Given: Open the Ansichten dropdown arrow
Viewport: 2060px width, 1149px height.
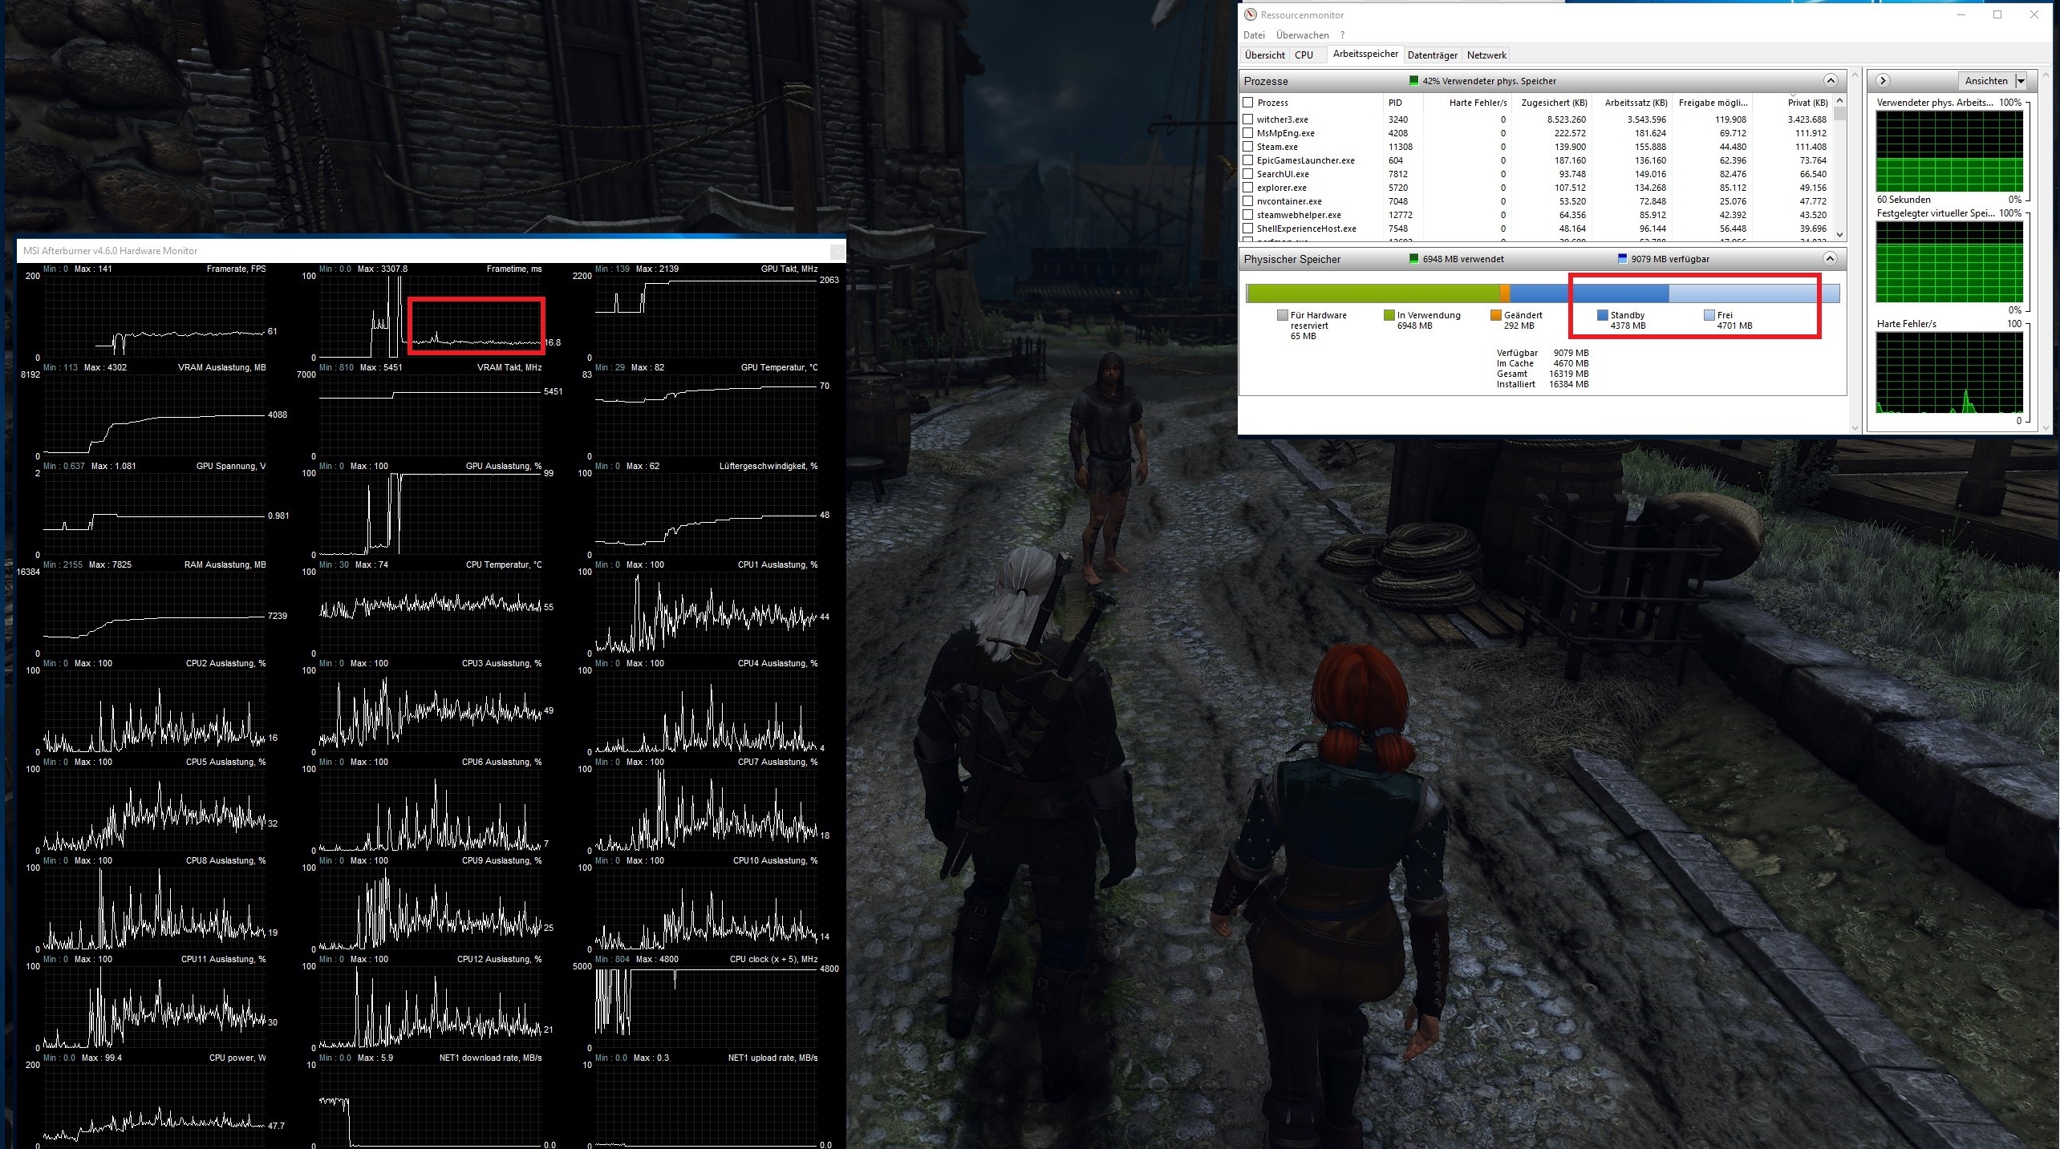Looking at the screenshot, I should pyautogui.click(x=2021, y=81).
